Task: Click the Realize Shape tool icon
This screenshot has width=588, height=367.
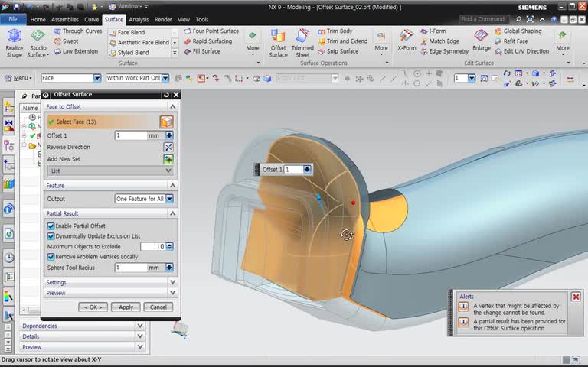Action: pyautogui.click(x=14, y=37)
